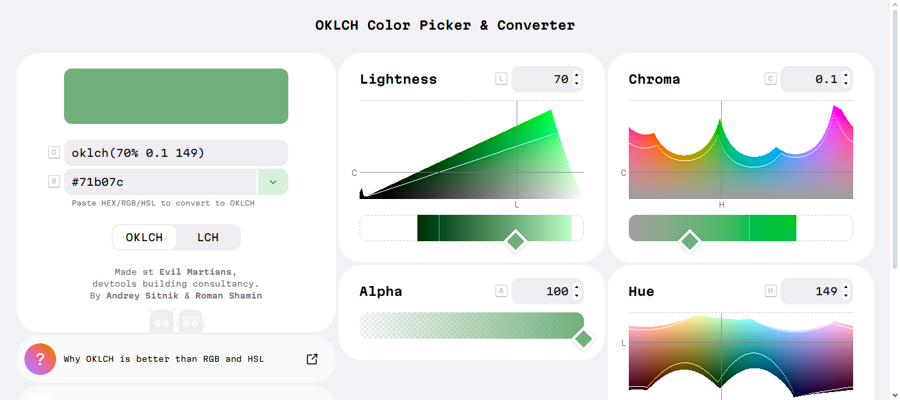Screen dimensions: 900x400
Task: Click the R badge beside hex input
Action: pos(54,182)
